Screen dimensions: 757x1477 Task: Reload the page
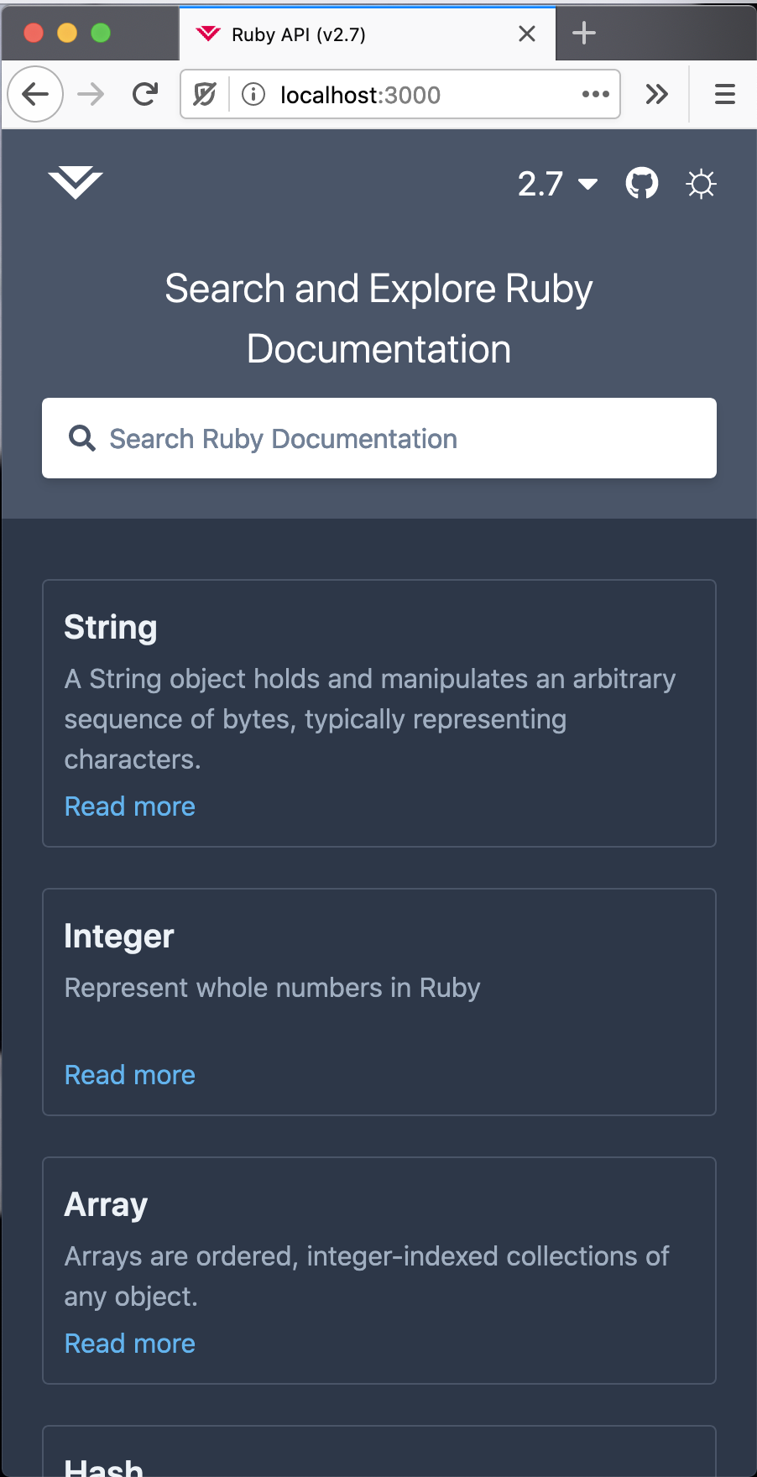[145, 94]
